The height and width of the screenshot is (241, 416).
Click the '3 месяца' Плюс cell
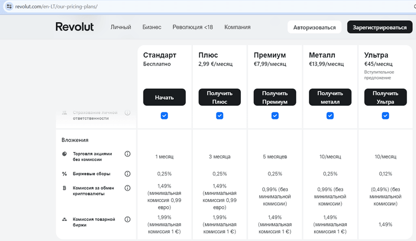coord(219,156)
